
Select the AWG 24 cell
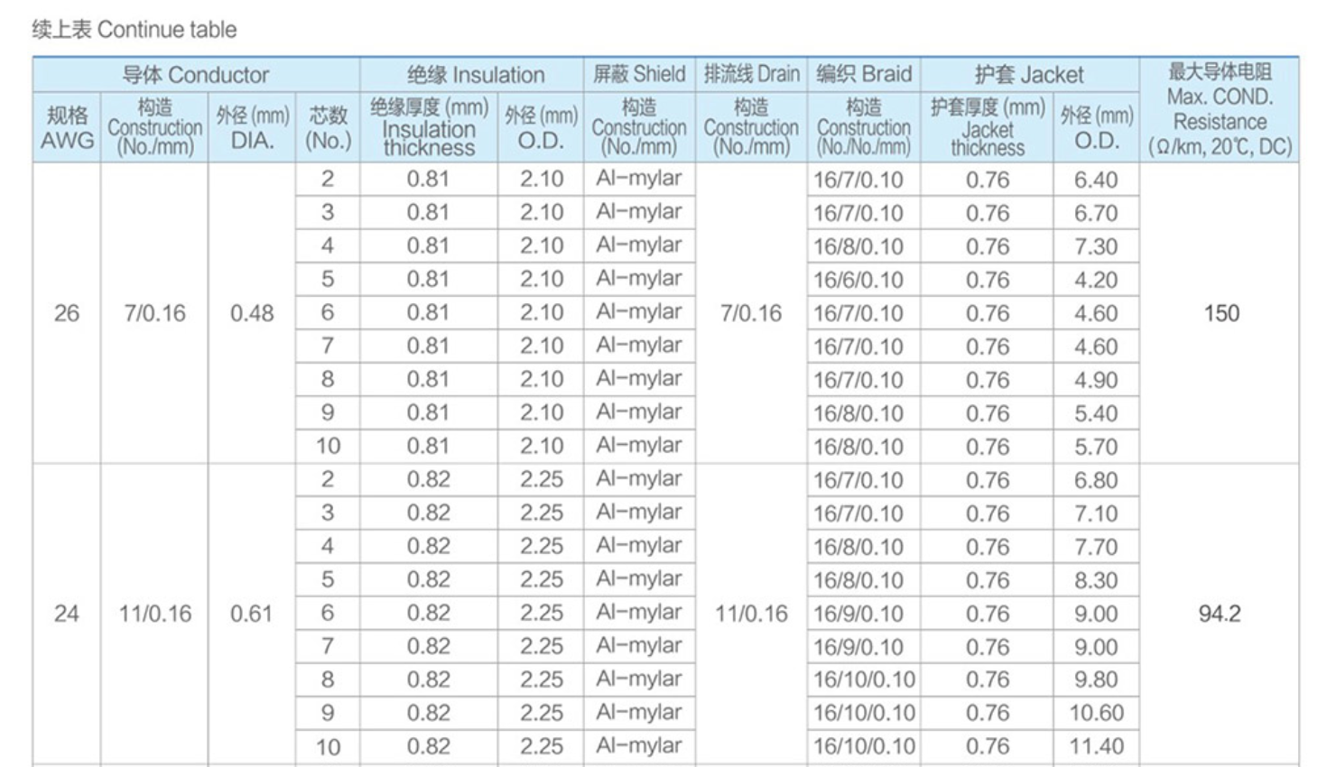tap(67, 614)
